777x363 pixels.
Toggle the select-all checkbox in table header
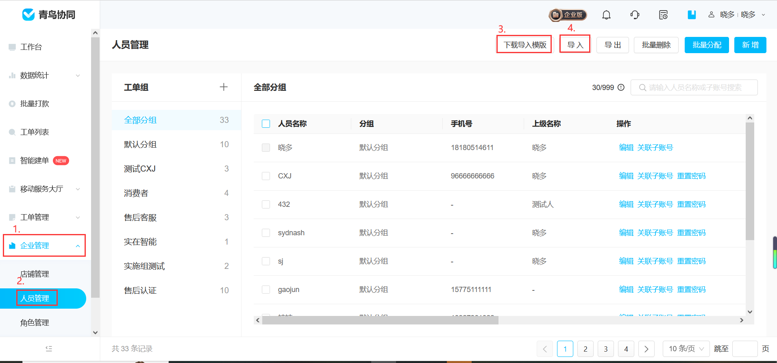pos(266,124)
